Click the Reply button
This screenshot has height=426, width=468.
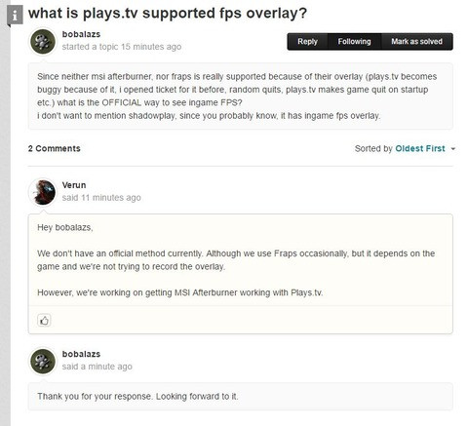click(307, 42)
